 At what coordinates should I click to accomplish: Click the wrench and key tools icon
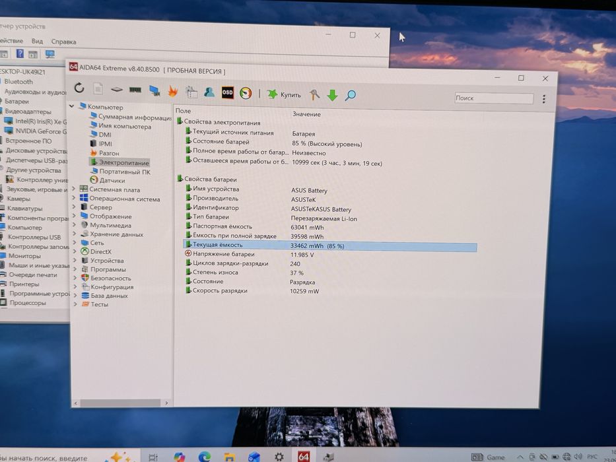314,94
